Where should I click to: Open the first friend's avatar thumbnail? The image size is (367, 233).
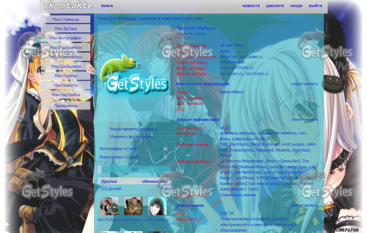(109, 206)
